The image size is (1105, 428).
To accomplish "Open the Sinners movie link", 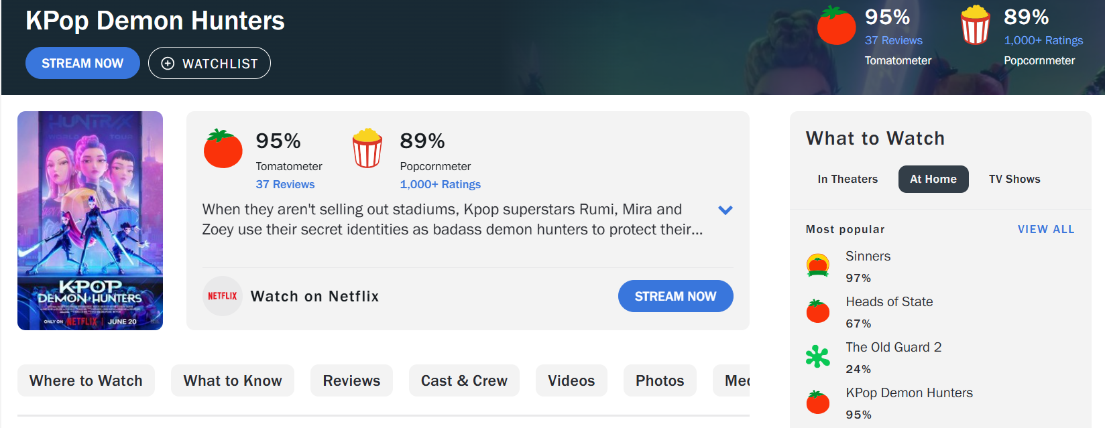I will click(868, 256).
